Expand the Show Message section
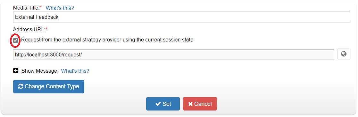Image resolution: width=358 pixels, height=117 pixels. [x=39, y=71]
